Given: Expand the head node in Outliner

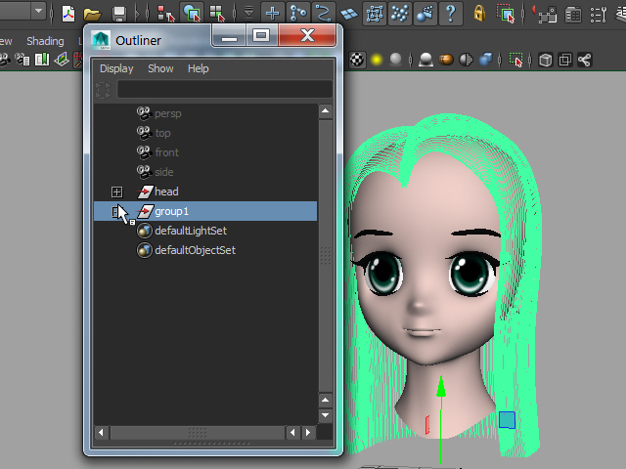Looking at the screenshot, I should (x=117, y=192).
